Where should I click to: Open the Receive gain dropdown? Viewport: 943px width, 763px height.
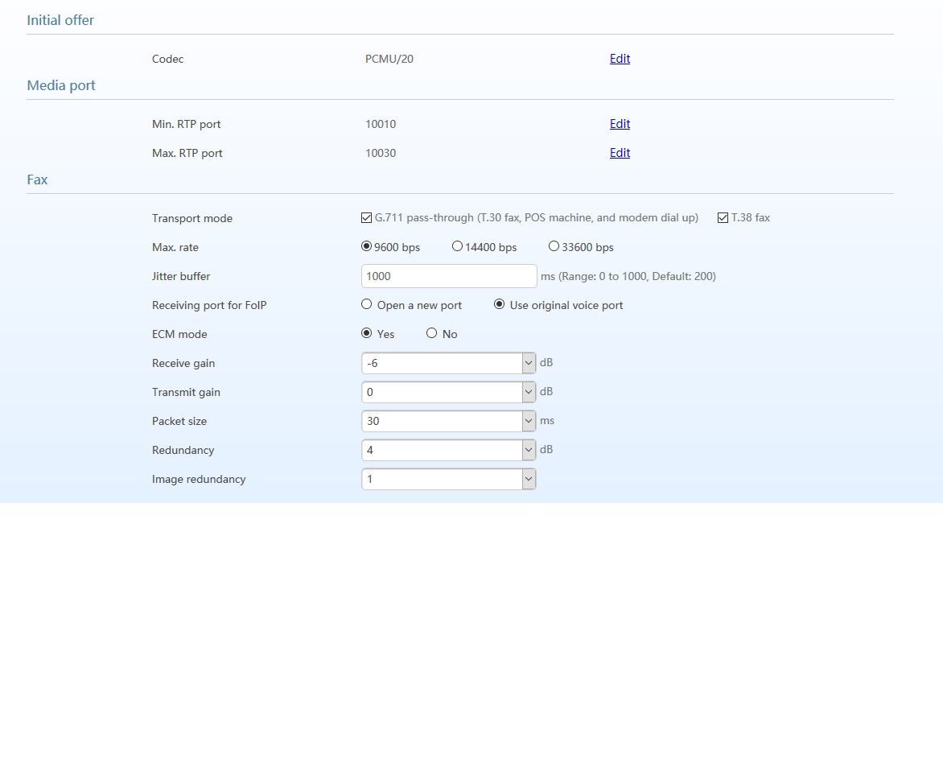click(x=448, y=363)
